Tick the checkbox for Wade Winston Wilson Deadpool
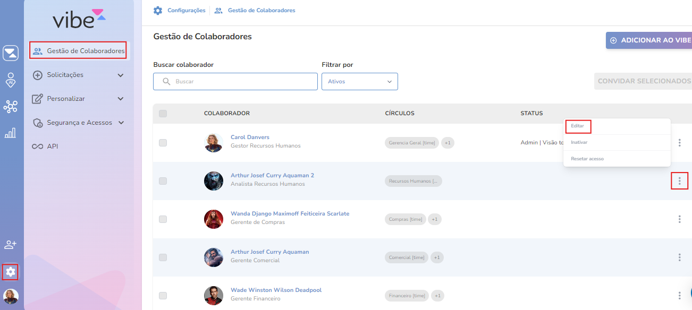Screen dimensions: 692x310 pos(163,296)
